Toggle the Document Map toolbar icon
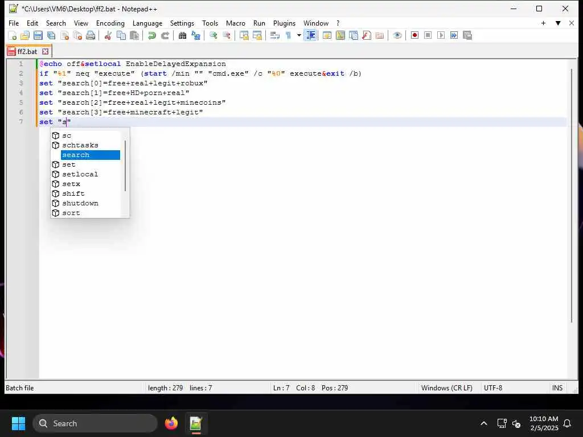Screen dimensions: 583x437 pyautogui.click(x=340, y=36)
